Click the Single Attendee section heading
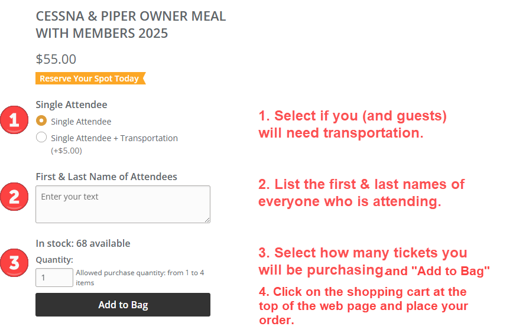Viewport: 516px width, 336px height. (x=72, y=105)
